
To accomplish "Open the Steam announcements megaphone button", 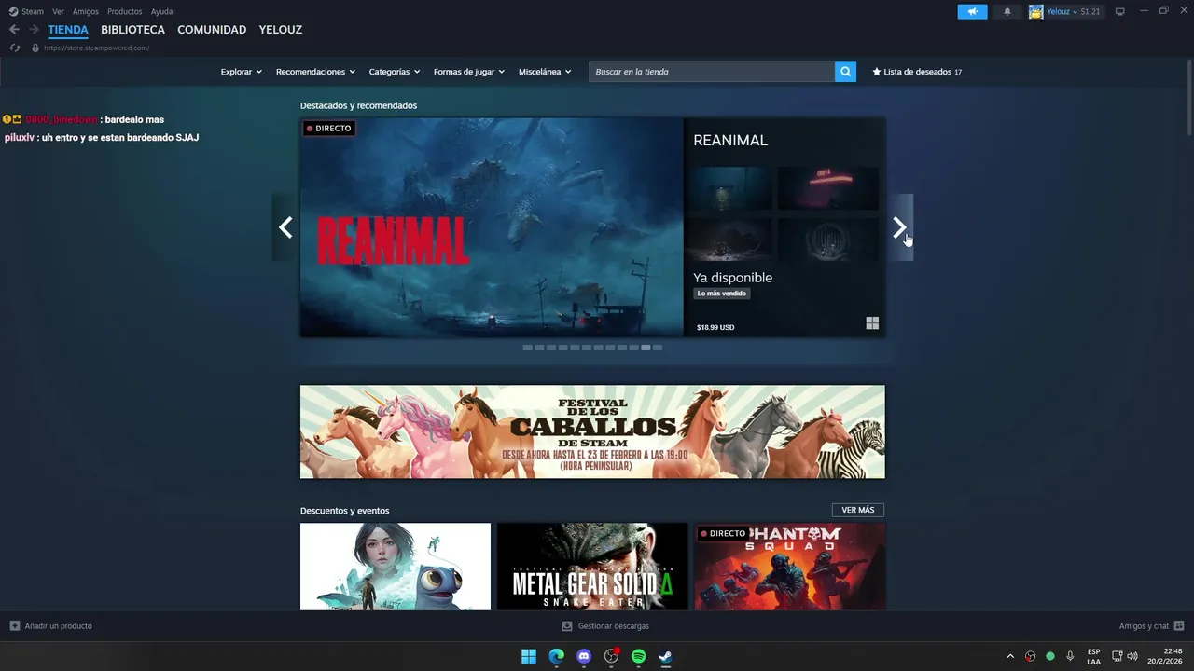I will [972, 11].
